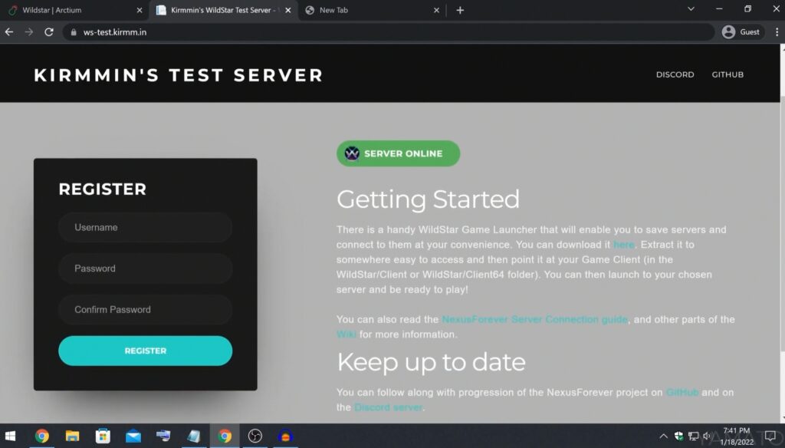Screen dimensions: 785x448
Task: Open File Explorer from the taskbar
Action: [x=72, y=436]
